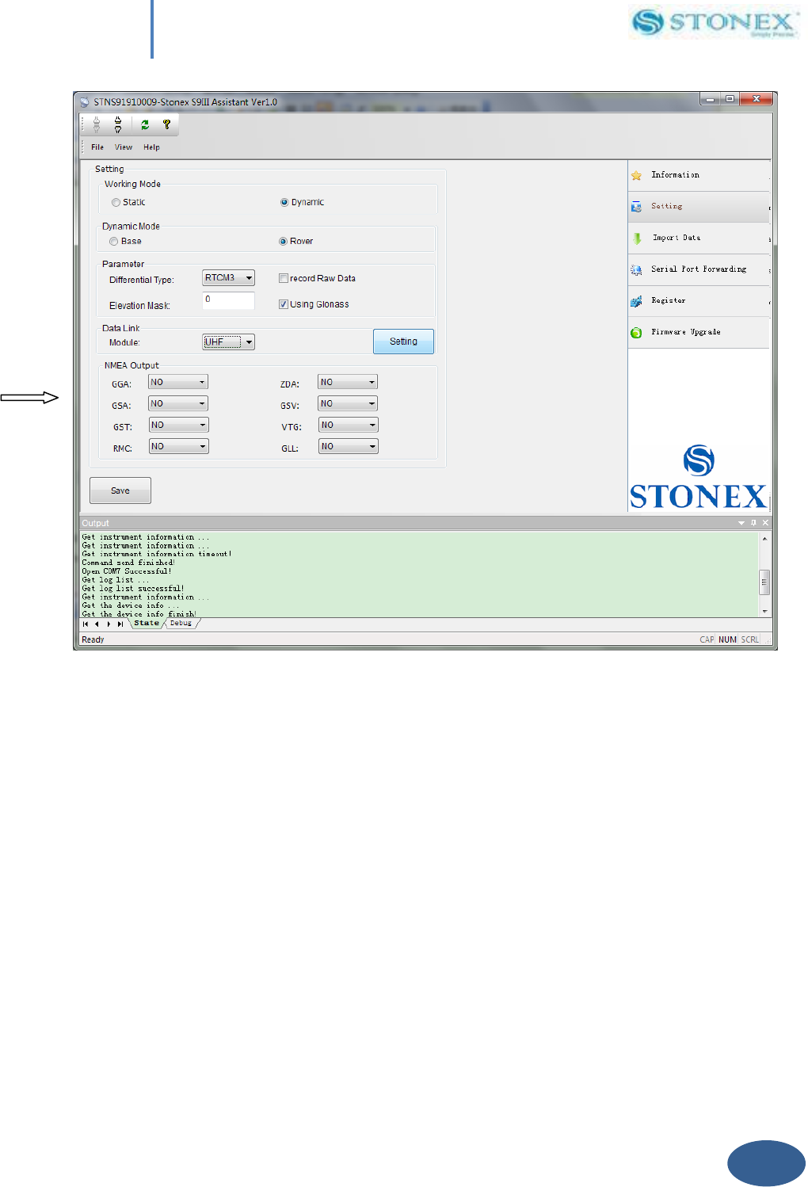
Task: Click the disconnect plug toolbar icon
Action: click(118, 124)
